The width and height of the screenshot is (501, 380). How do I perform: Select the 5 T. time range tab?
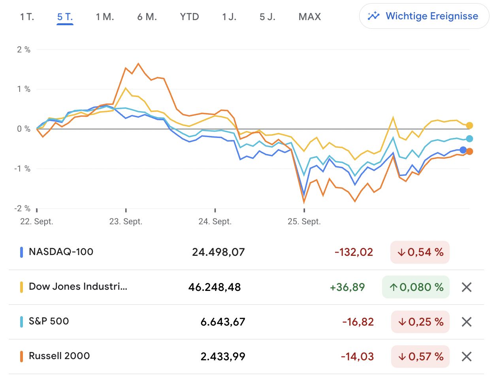pos(65,17)
